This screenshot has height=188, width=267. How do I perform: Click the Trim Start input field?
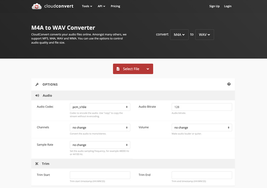pyautogui.click(x=100, y=175)
